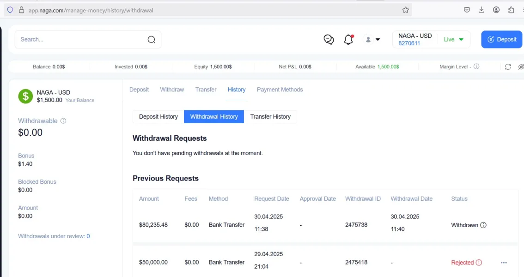This screenshot has height=277, width=524.
Task: Switch to the Payment Methods tab
Action: pyautogui.click(x=280, y=90)
